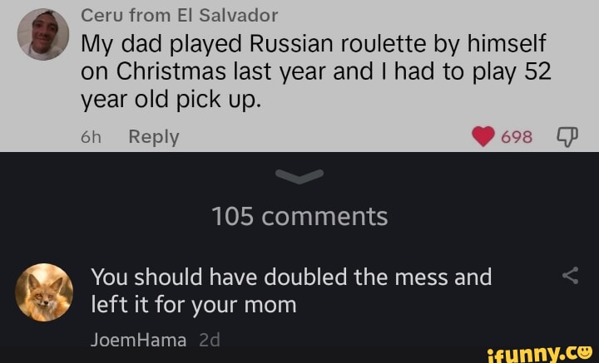Click the share icon beside JoemHama's comment
Image resolution: width=599 pixels, height=363 pixels.
coord(571,276)
